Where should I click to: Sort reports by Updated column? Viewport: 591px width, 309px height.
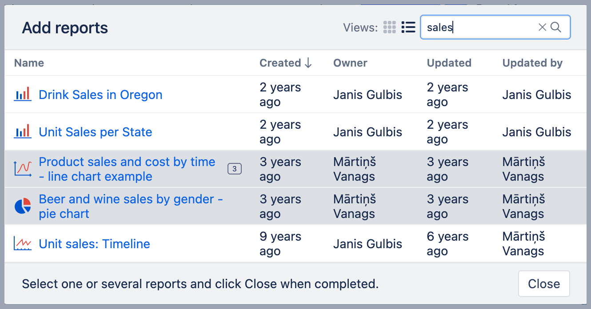coord(449,63)
